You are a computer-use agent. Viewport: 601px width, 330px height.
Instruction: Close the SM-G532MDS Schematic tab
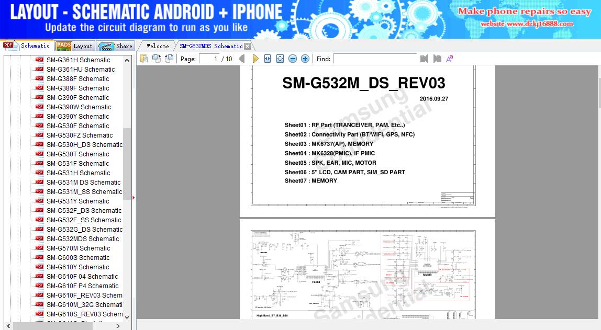pyautogui.click(x=247, y=47)
